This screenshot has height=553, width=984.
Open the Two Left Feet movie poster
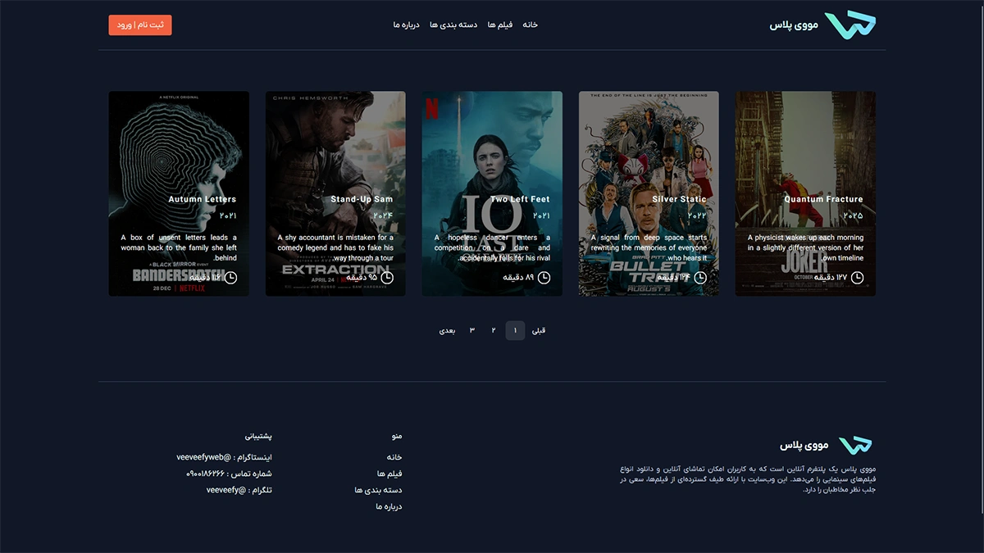point(492,193)
